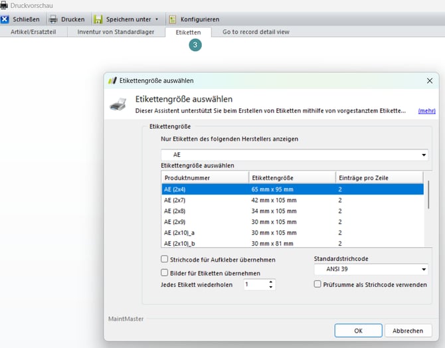445x348 pixels.
Task: Click the (mehr) link
Action: [x=426, y=111]
